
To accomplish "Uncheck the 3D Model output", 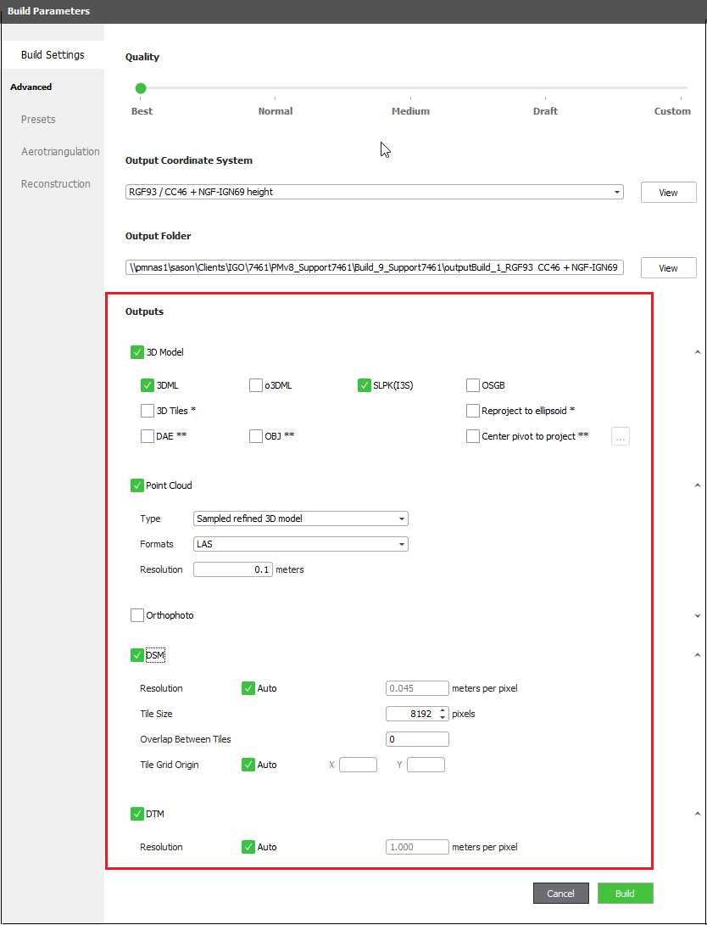I will [137, 352].
